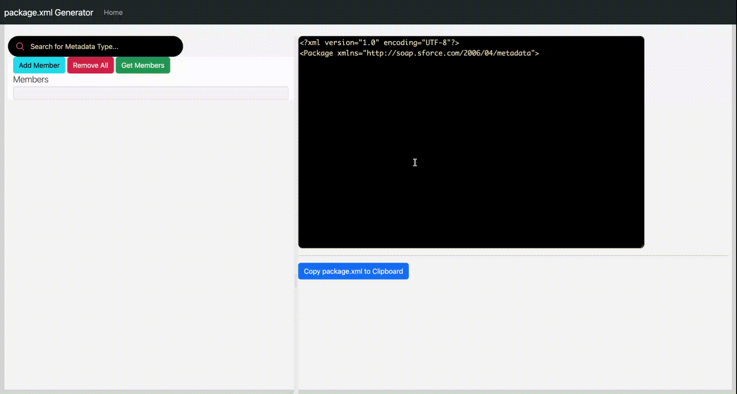Viewport: 737px width, 394px height.
Task: Click the package.xml Generator brand title
Action: (x=49, y=12)
